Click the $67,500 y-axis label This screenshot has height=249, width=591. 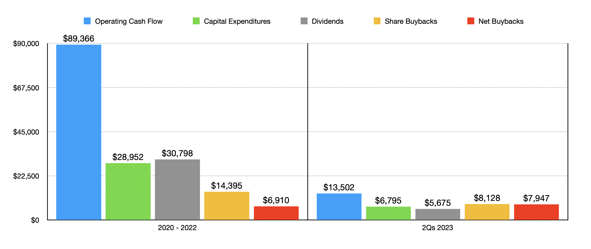(x=26, y=88)
